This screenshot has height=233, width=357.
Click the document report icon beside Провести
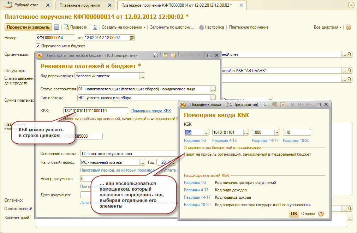(95, 27)
